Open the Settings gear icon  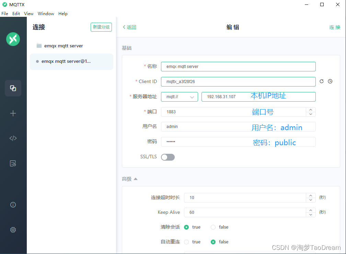pyautogui.click(x=13, y=230)
